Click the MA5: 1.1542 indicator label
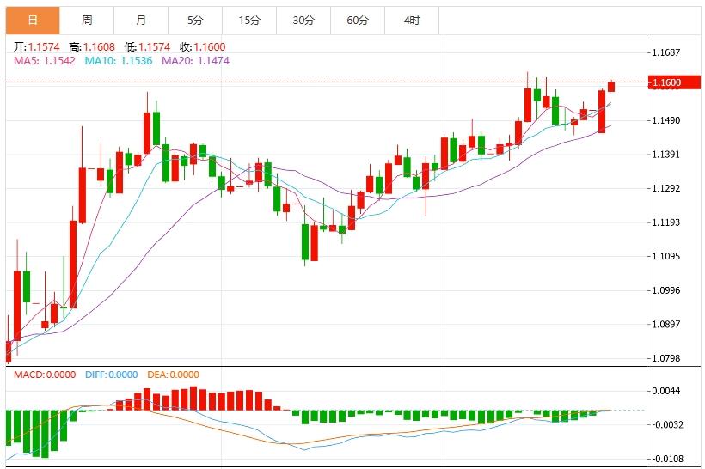 click(x=44, y=61)
